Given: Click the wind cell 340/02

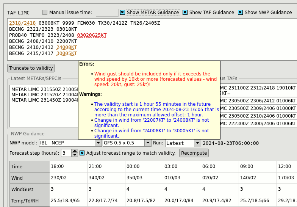Looking at the screenshot, I should [x=106, y=178].
